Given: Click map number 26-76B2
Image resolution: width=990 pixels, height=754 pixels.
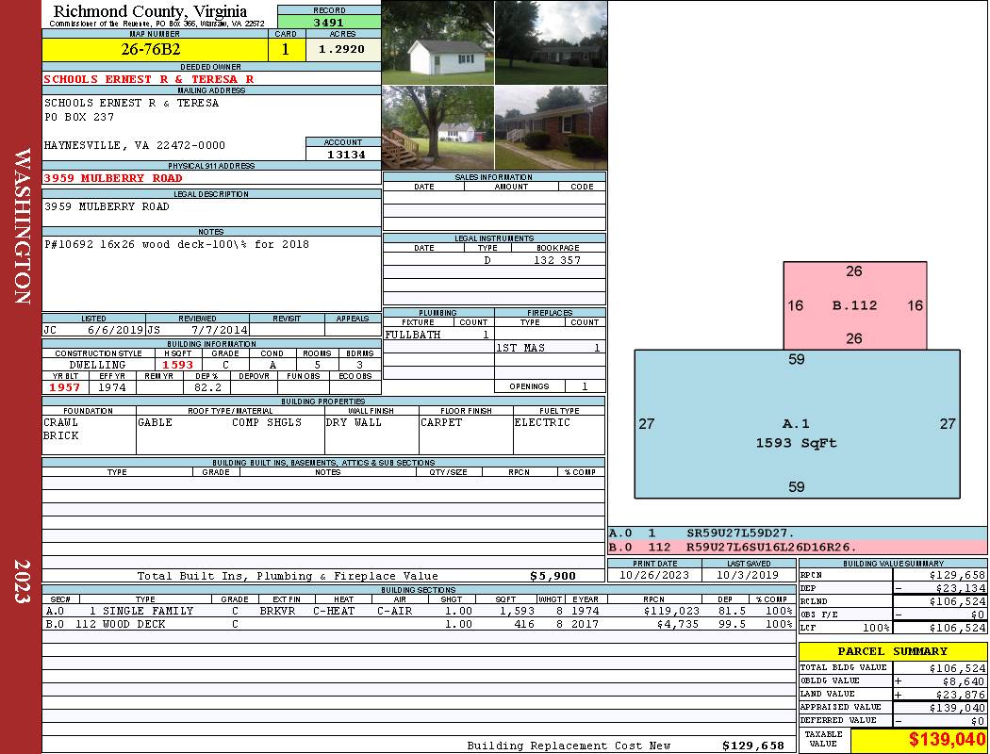Looking at the screenshot, I should (151, 49).
